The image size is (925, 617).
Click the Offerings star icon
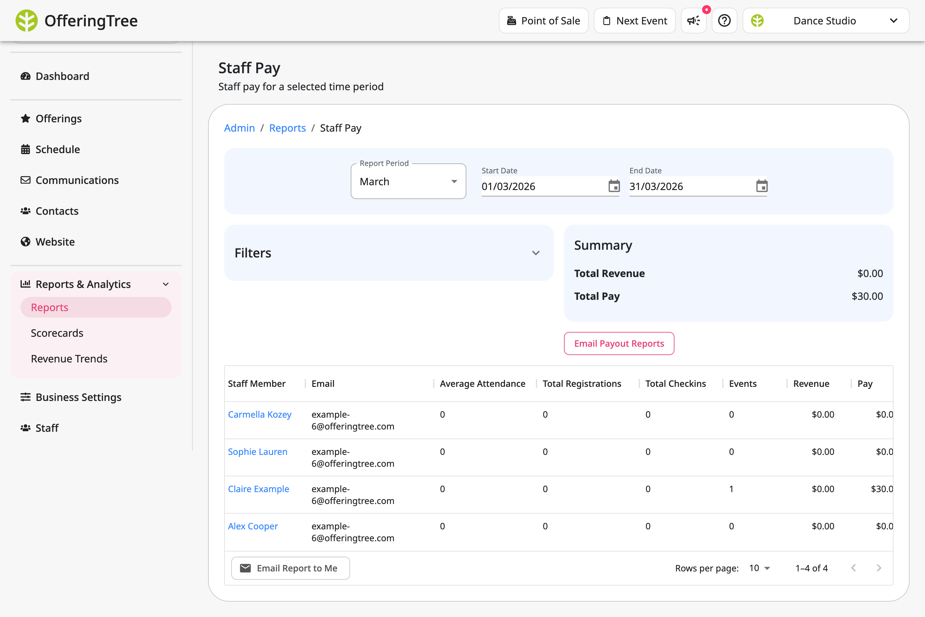pyautogui.click(x=26, y=118)
